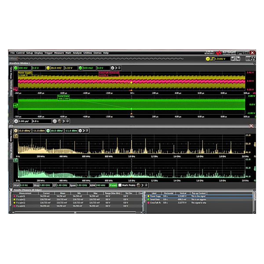Click the add function plus icon in FFT toolbar
The width and height of the screenshot is (264, 264).
[81, 131]
